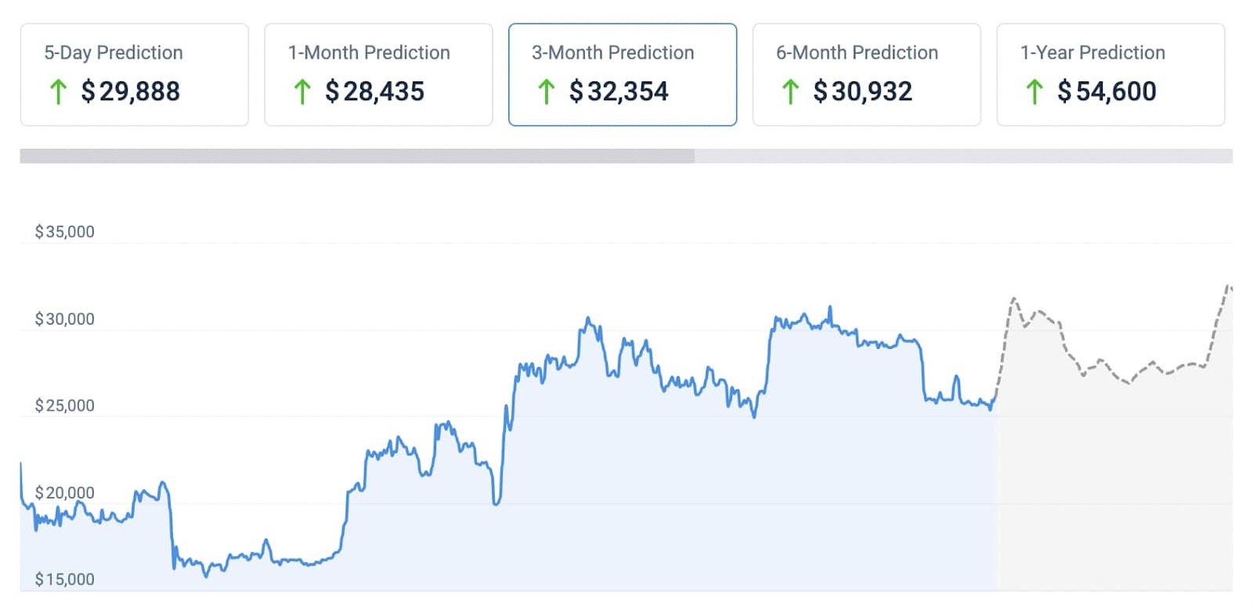Click the gray shaded forecast region
This screenshot has width=1253, height=605.
(x=1112, y=485)
